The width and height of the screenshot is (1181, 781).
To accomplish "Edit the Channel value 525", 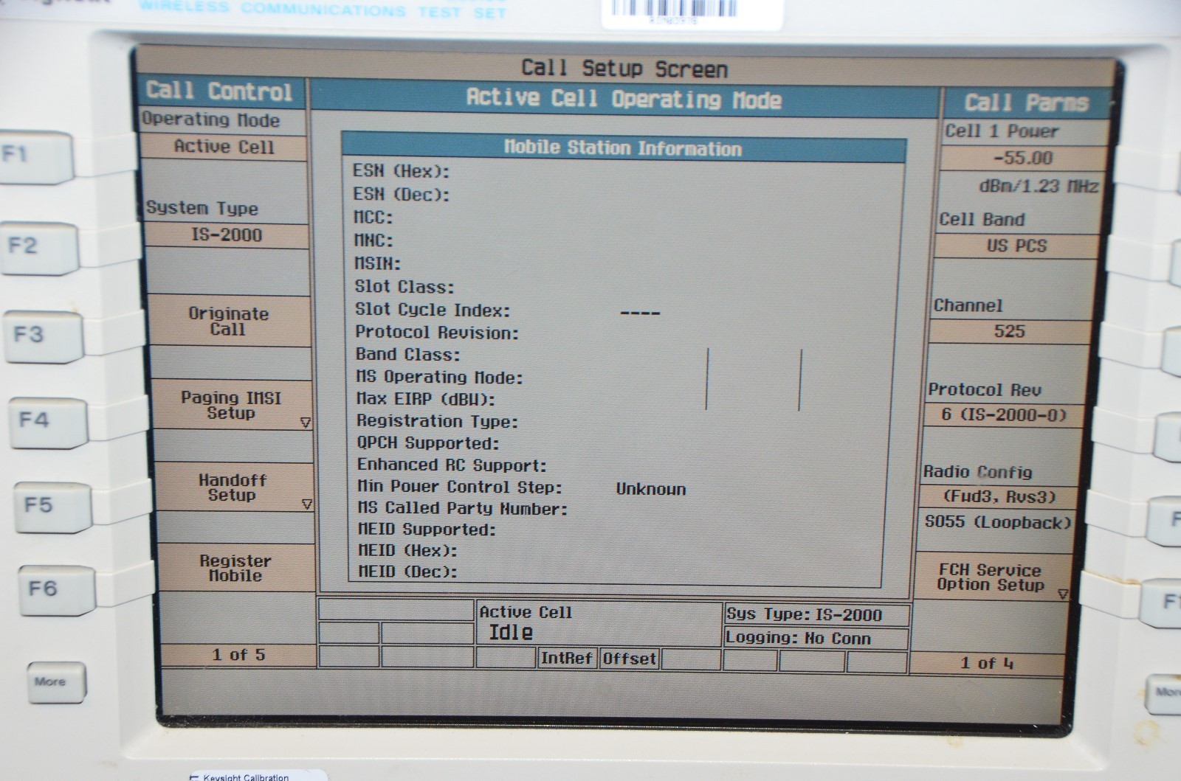I will click(x=1009, y=331).
